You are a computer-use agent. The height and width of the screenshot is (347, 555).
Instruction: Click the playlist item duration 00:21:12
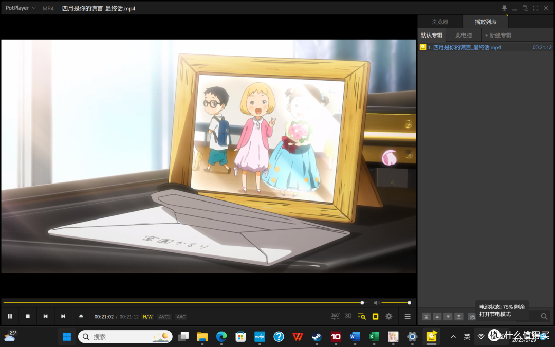[542, 47]
